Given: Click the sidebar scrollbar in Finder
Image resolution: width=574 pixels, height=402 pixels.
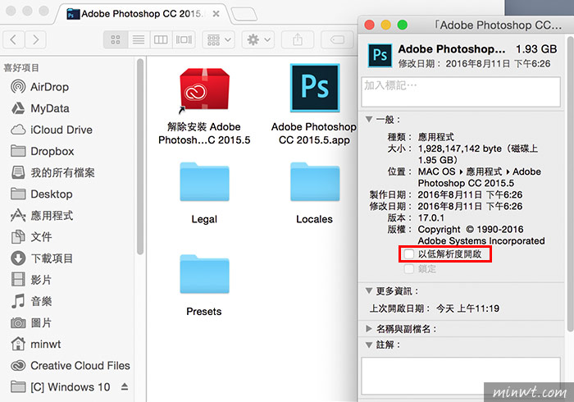Looking at the screenshot, I should (x=140, y=157).
